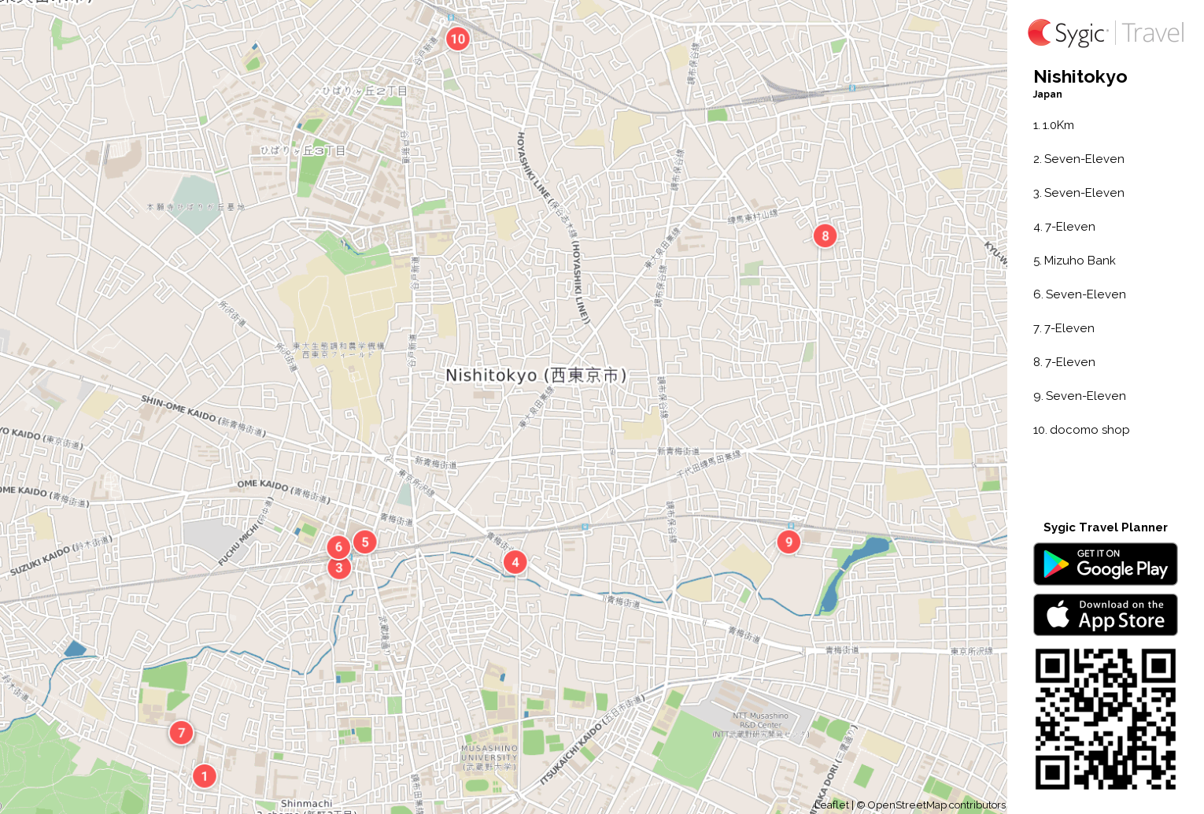Select map marker 8 in the northeast area

tap(824, 235)
